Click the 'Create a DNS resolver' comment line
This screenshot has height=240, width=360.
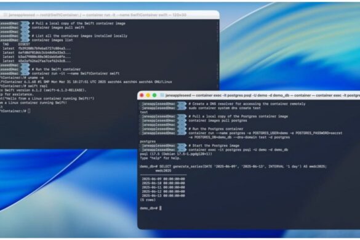click(x=247, y=104)
